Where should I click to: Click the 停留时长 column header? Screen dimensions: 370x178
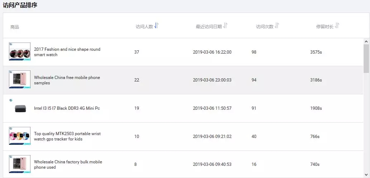pyautogui.click(x=325, y=27)
